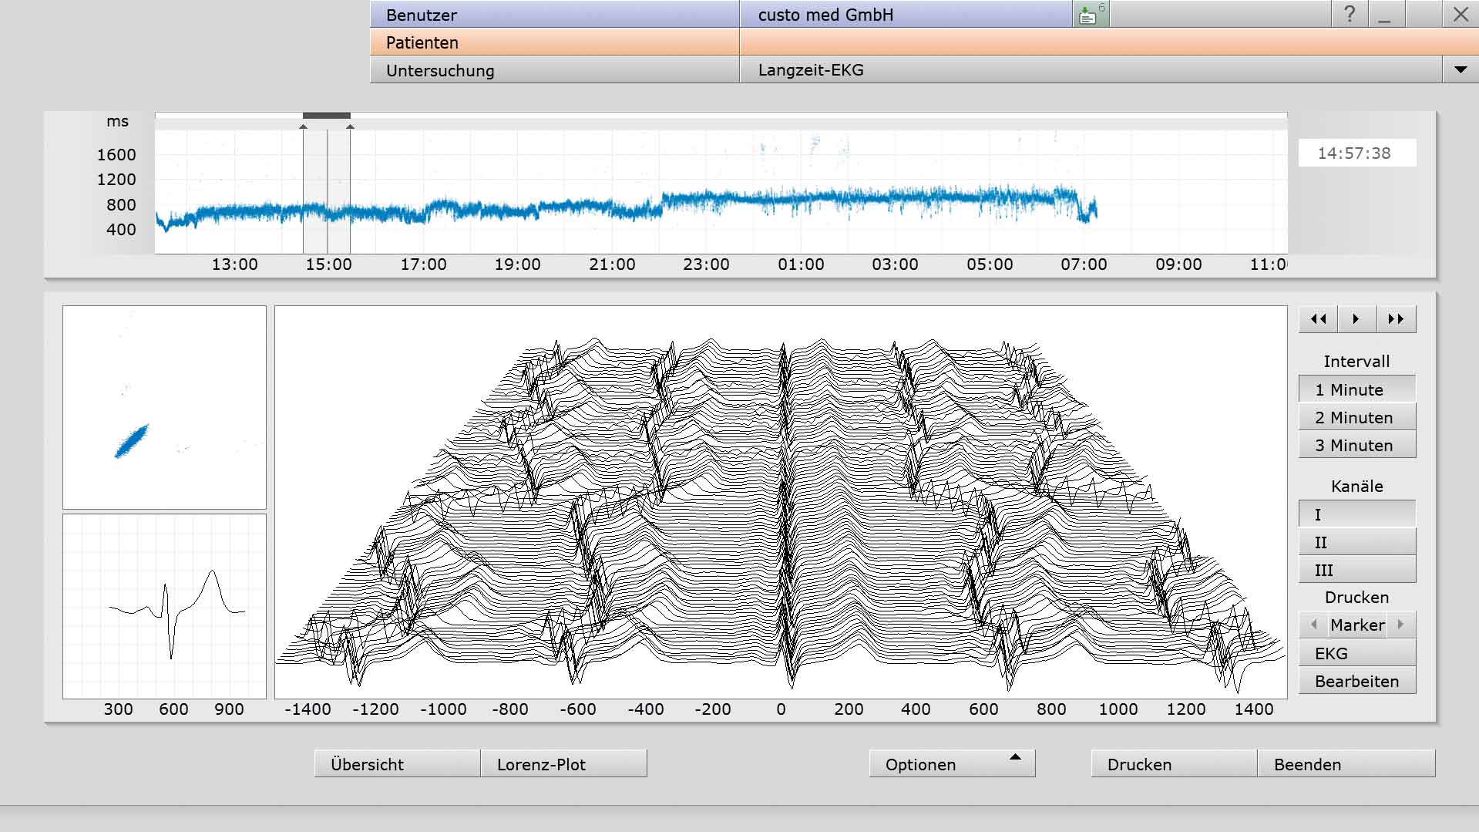Image resolution: width=1479 pixels, height=832 pixels.
Task: Click the bottom Drucken button
Action: pos(1174,763)
